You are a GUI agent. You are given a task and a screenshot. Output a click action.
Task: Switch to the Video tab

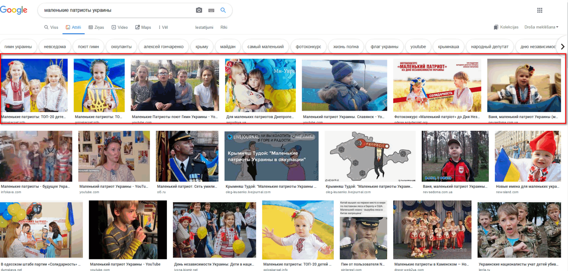tap(120, 27)
